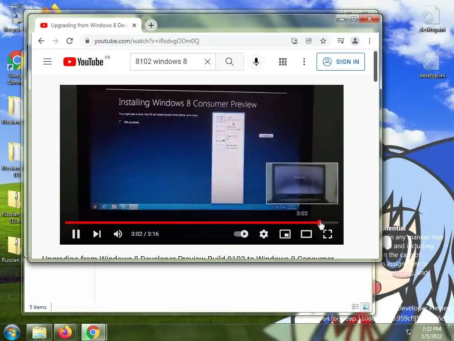Click the taskbar clock showing 7:32 PM
The image size is (454, 341).
tap(431, 333)
